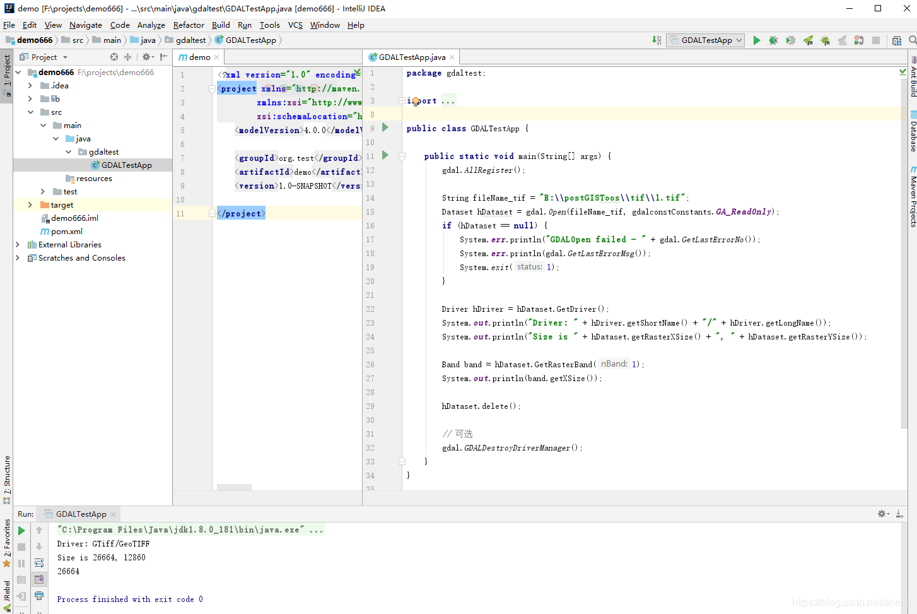Open Search Everywhere magnifier icon
917x614 pixels.
pyautogui.click(x=913, y=40)
